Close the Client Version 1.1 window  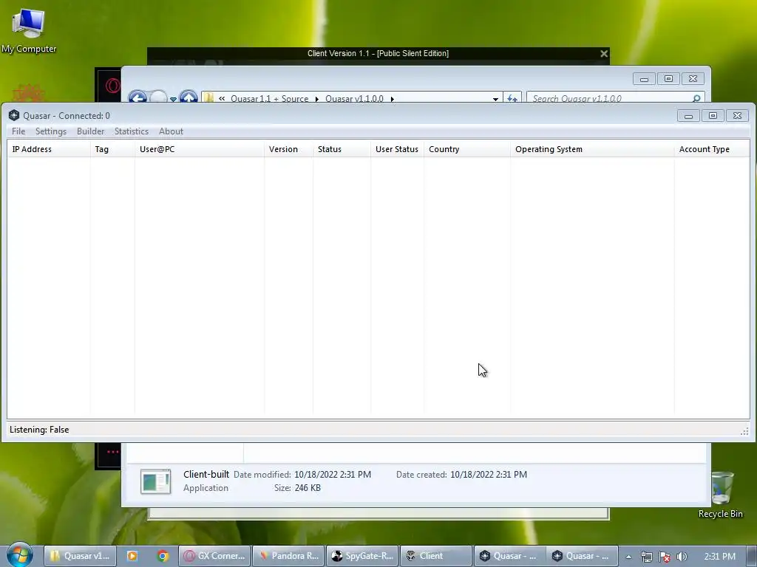pos(603,53)
